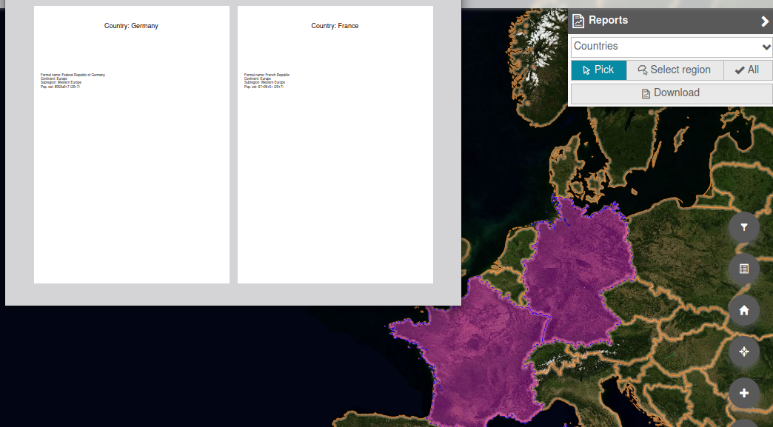This screenshot has height=427, width=773.
Task: Reset map view with the home icon
Action: pos(744,311)
